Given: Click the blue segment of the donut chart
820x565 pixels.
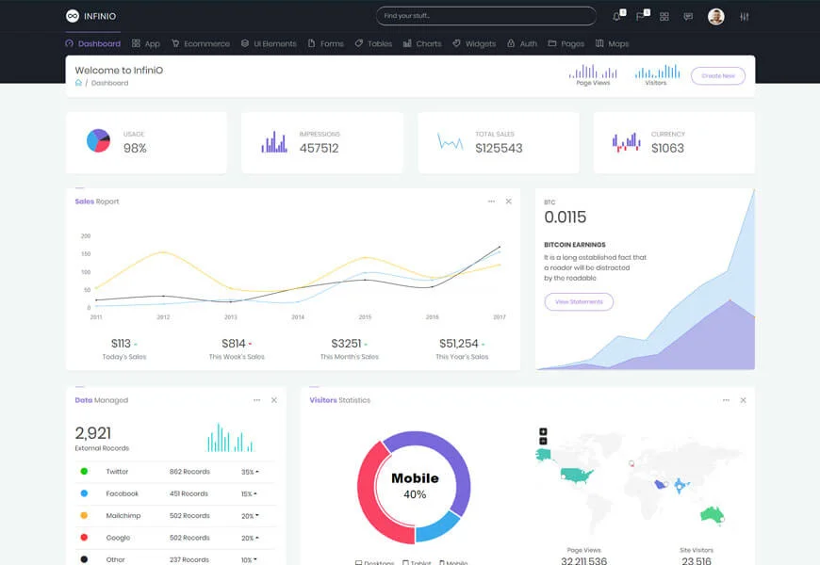Looking at the screenshot, I should 437,526.
